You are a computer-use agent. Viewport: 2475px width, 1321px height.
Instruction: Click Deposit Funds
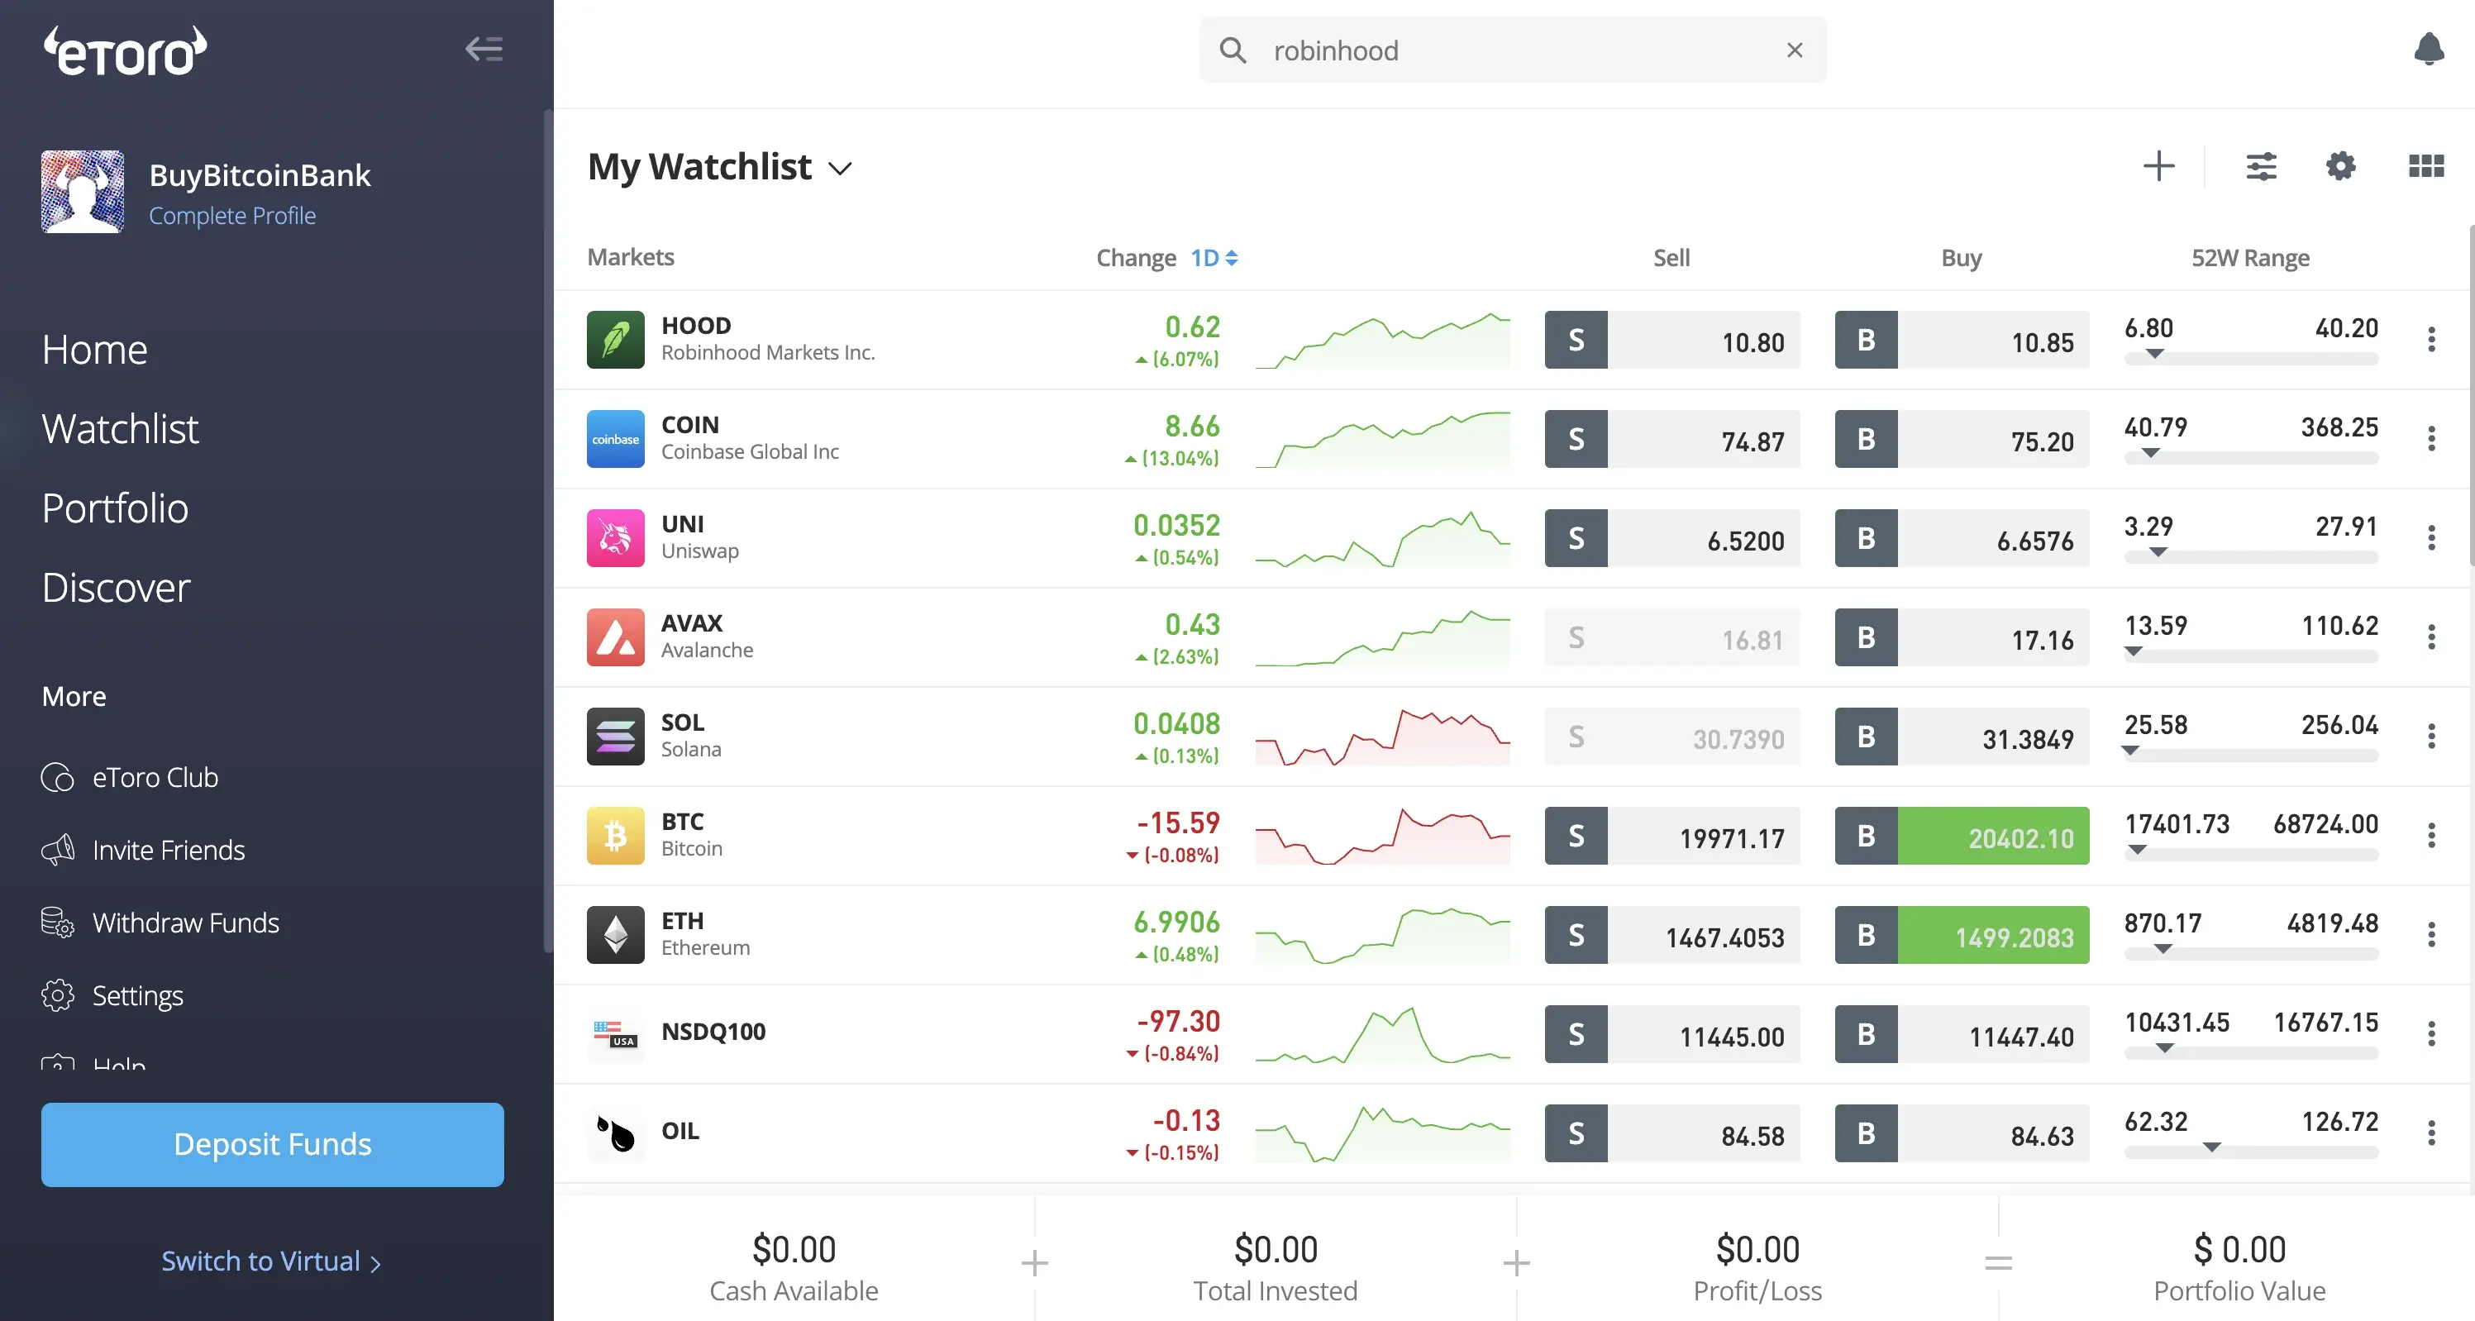click(x=272, y=1144)
